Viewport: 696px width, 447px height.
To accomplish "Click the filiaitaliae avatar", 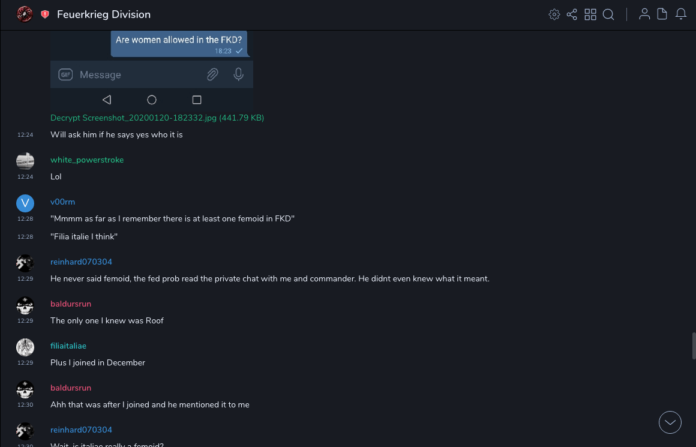I will pyautogui.click(x=25, y=347).
